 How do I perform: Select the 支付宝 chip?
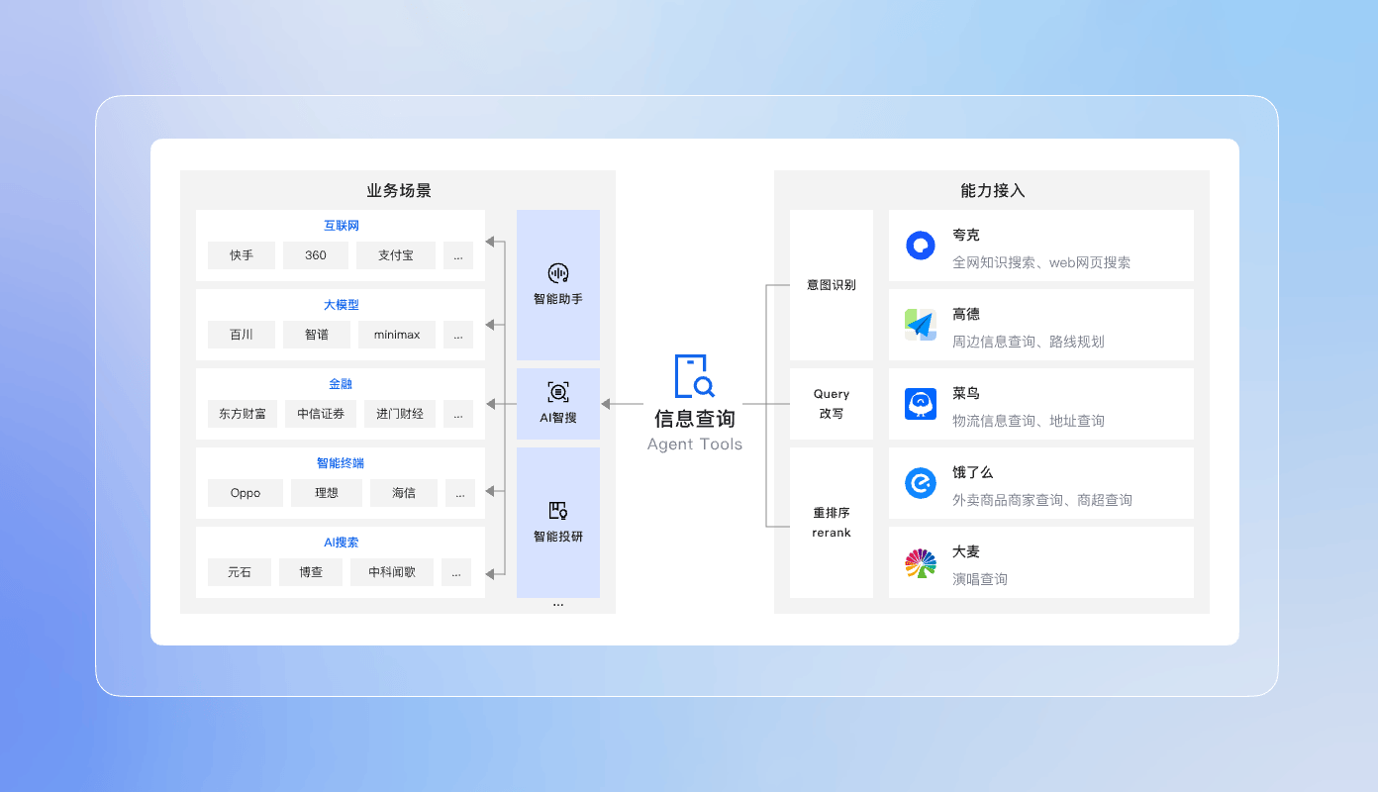point(396,255)
